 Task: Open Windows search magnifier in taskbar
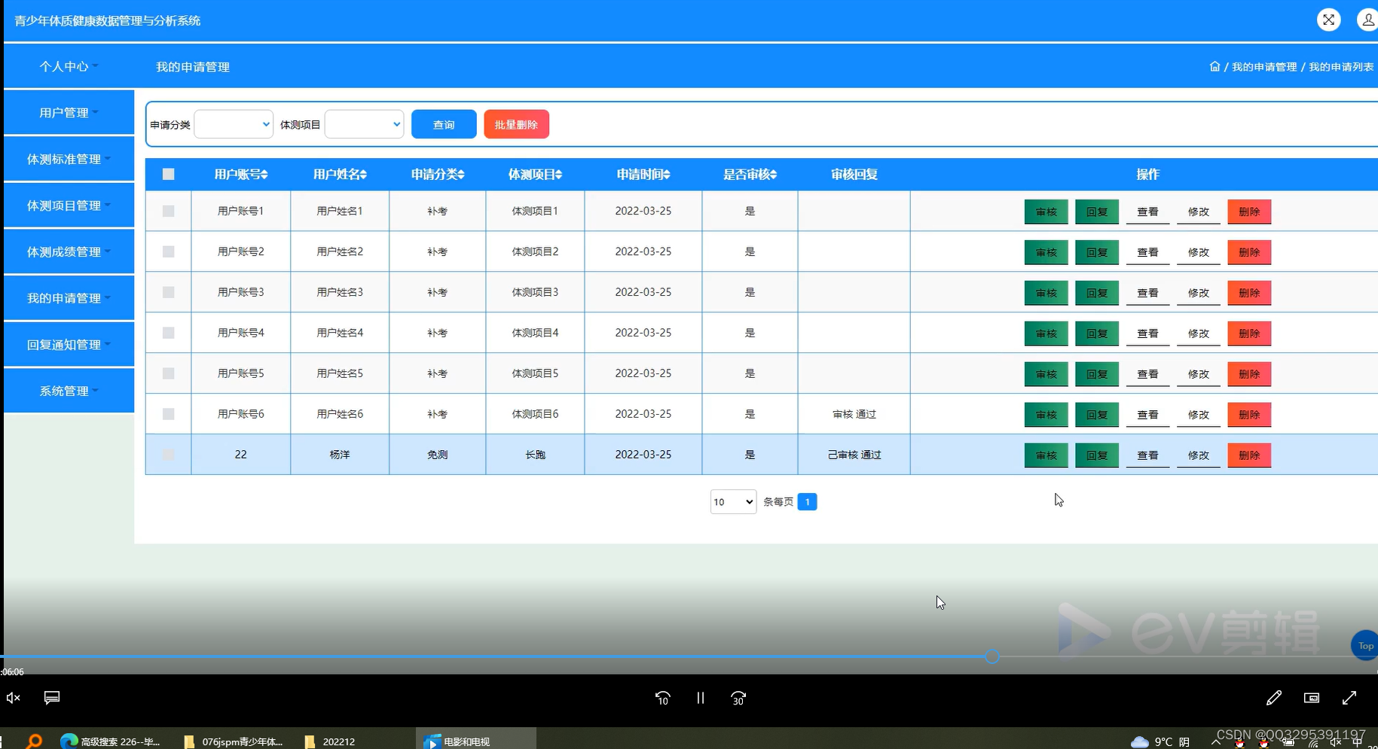click(x=34, y=741)
